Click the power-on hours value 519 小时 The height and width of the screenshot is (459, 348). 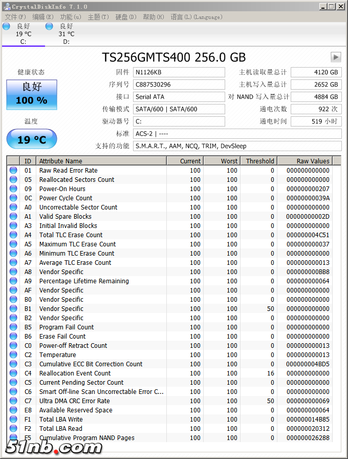pyautogui.click(x=316, y=121)
